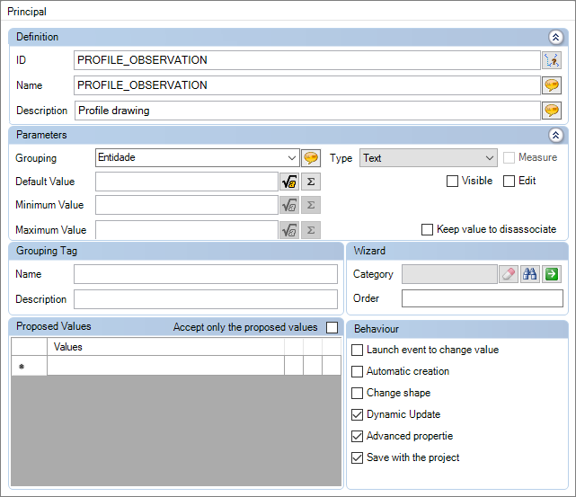Open the Type dropdown showing Text

click(x=429, y=158)
